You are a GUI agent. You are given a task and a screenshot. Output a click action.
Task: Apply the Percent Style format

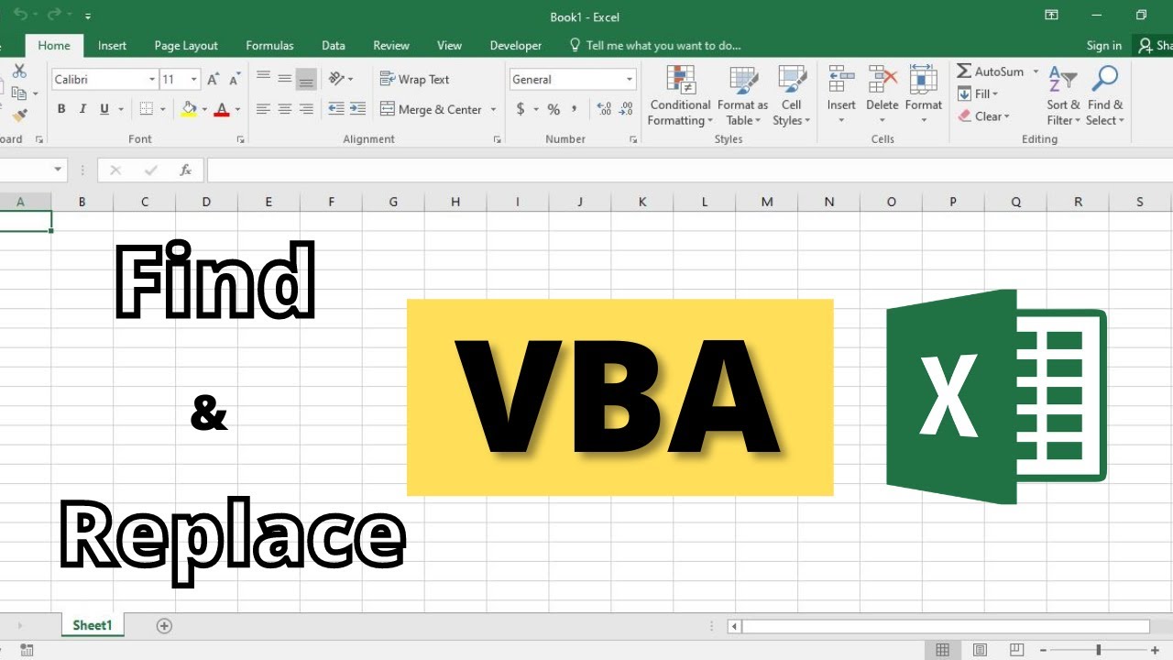(x=554, y=109)
